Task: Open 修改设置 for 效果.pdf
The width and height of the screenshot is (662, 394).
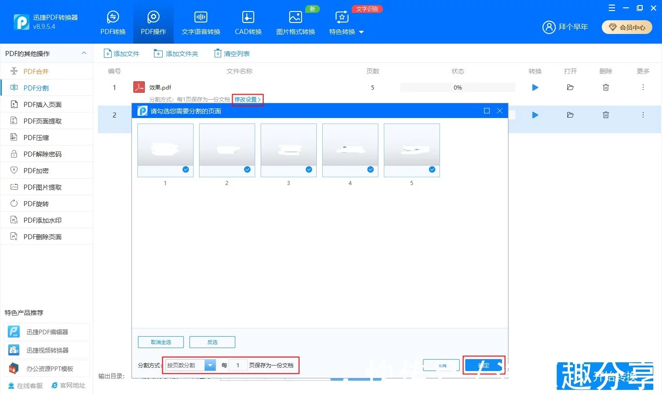Action: click(x=247, y=100)
